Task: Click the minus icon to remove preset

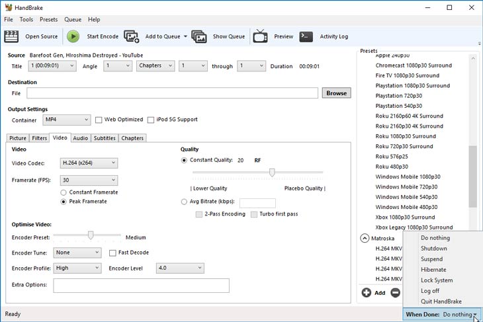Action: point(396,292)
